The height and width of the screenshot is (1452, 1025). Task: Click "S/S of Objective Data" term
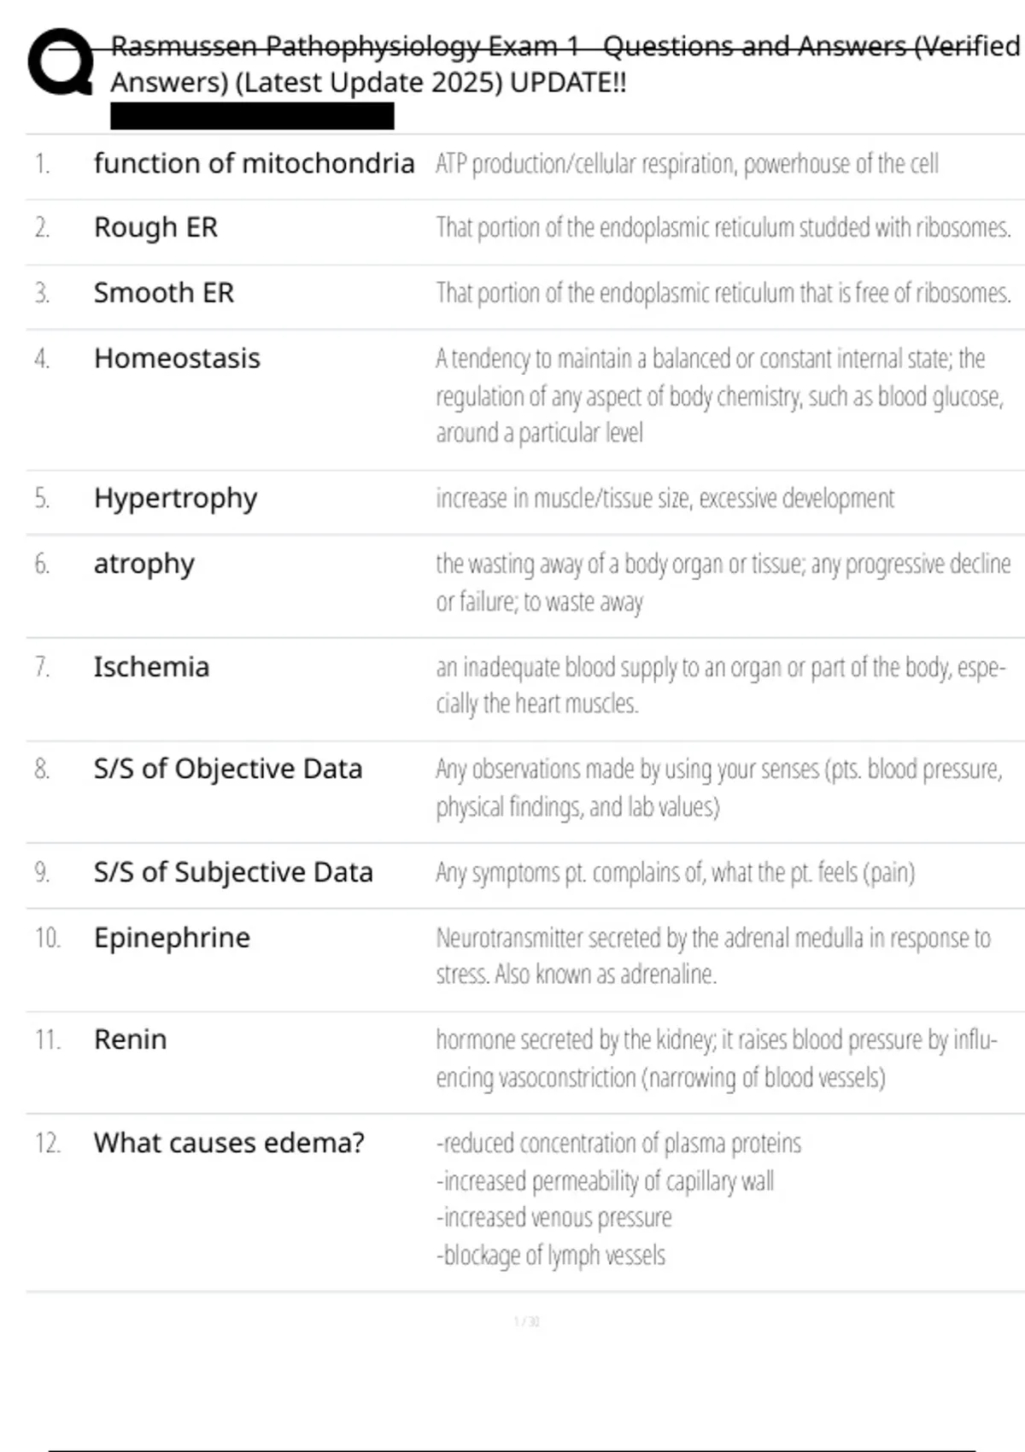point(228,770)
